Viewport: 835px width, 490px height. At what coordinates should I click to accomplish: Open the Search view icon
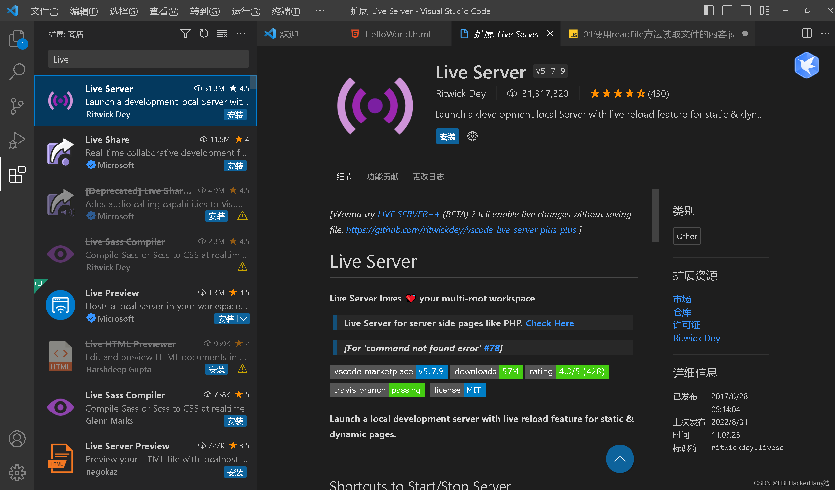[x=16, y=72]
